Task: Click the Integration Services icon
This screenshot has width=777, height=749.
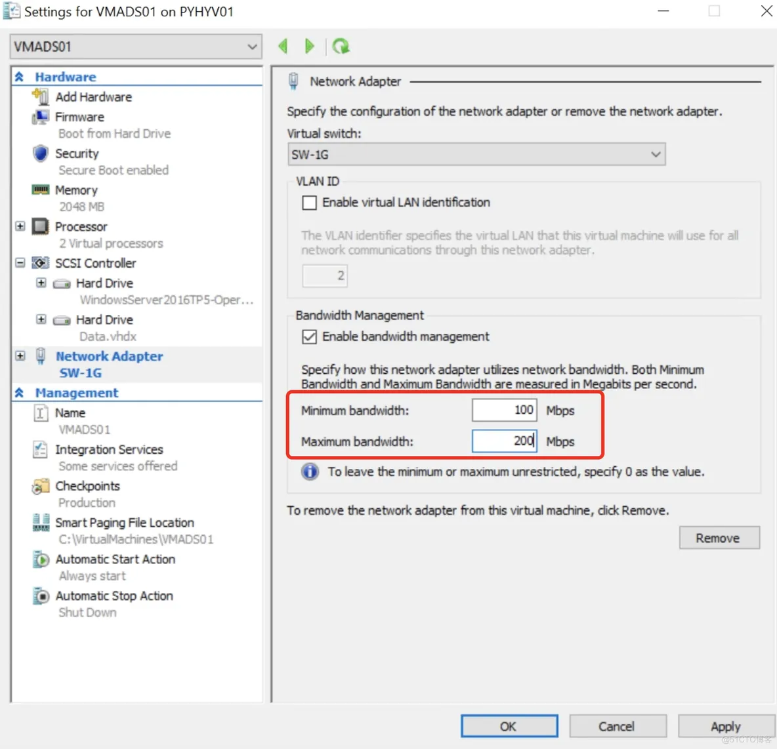Action: point(41,449)
